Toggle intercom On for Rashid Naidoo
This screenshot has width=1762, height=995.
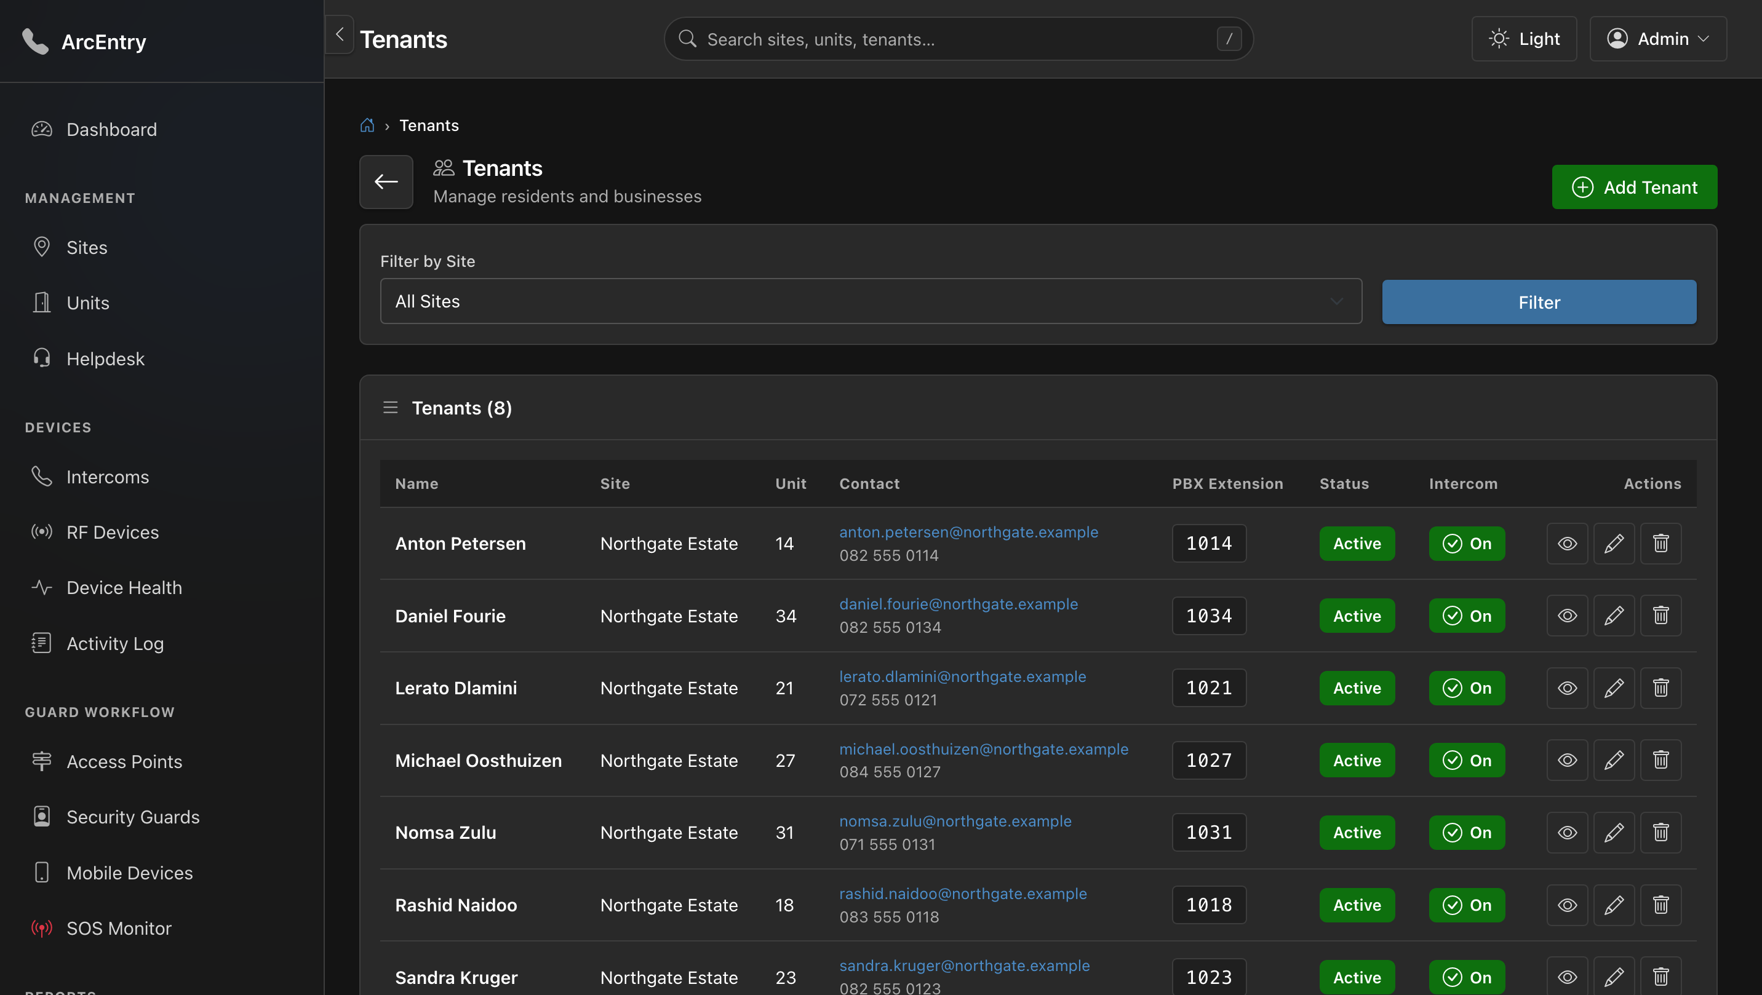coord(1467,905)
